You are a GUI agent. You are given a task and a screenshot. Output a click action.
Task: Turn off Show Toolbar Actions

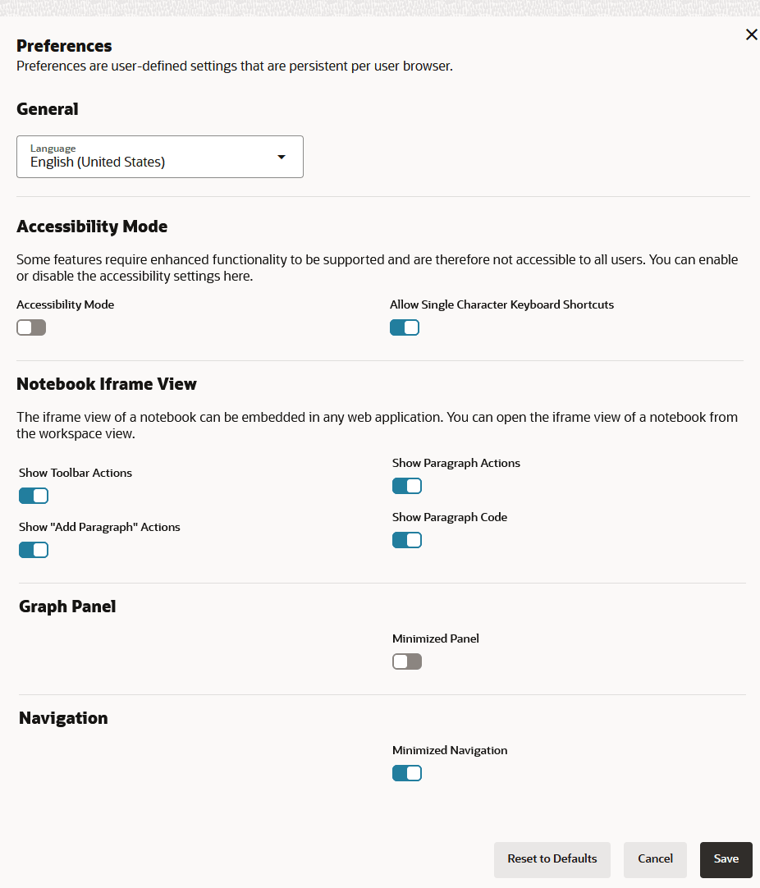(x=34, y=496)
